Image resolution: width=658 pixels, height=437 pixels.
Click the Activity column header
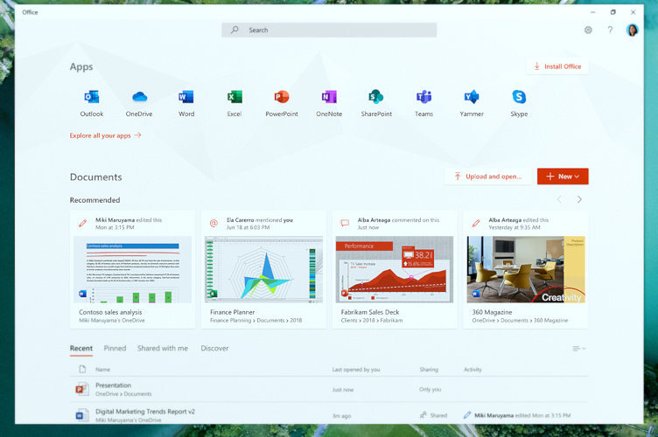(472, 370)
